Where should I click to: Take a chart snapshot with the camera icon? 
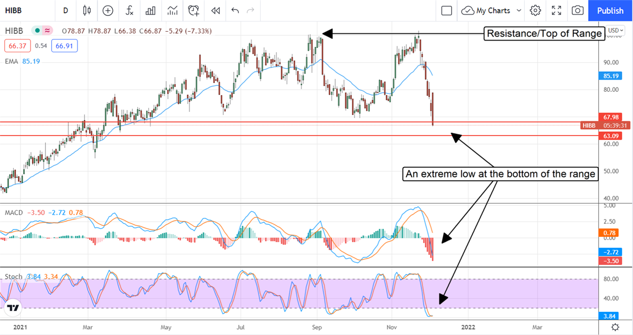(578, 10)
